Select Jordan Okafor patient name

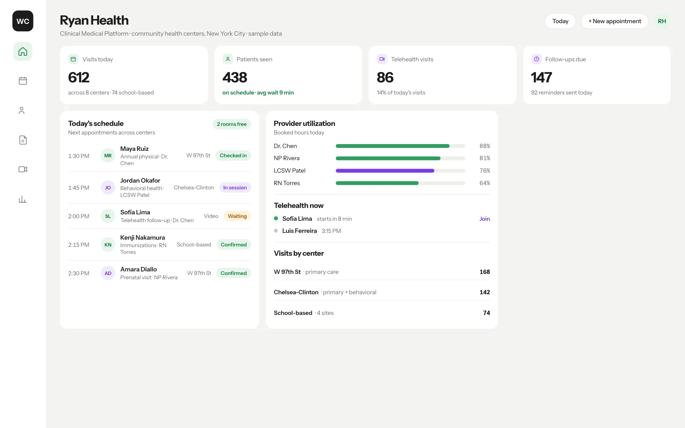pos(140,180)
